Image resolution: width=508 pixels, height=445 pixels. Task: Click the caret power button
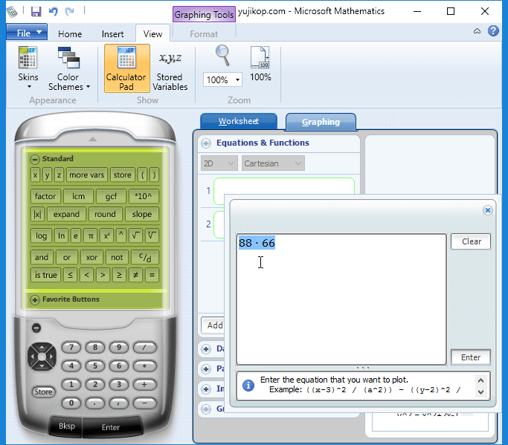tap(120, 236)
